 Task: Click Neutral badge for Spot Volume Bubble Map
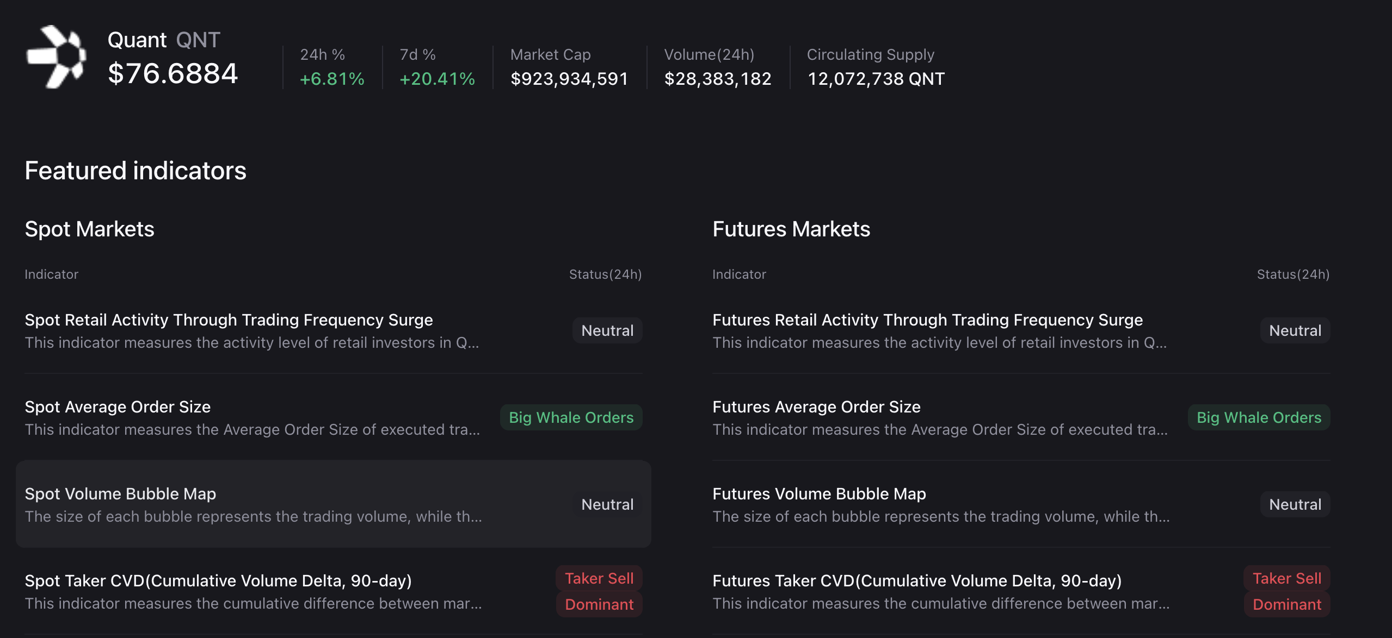pos(607,504)
